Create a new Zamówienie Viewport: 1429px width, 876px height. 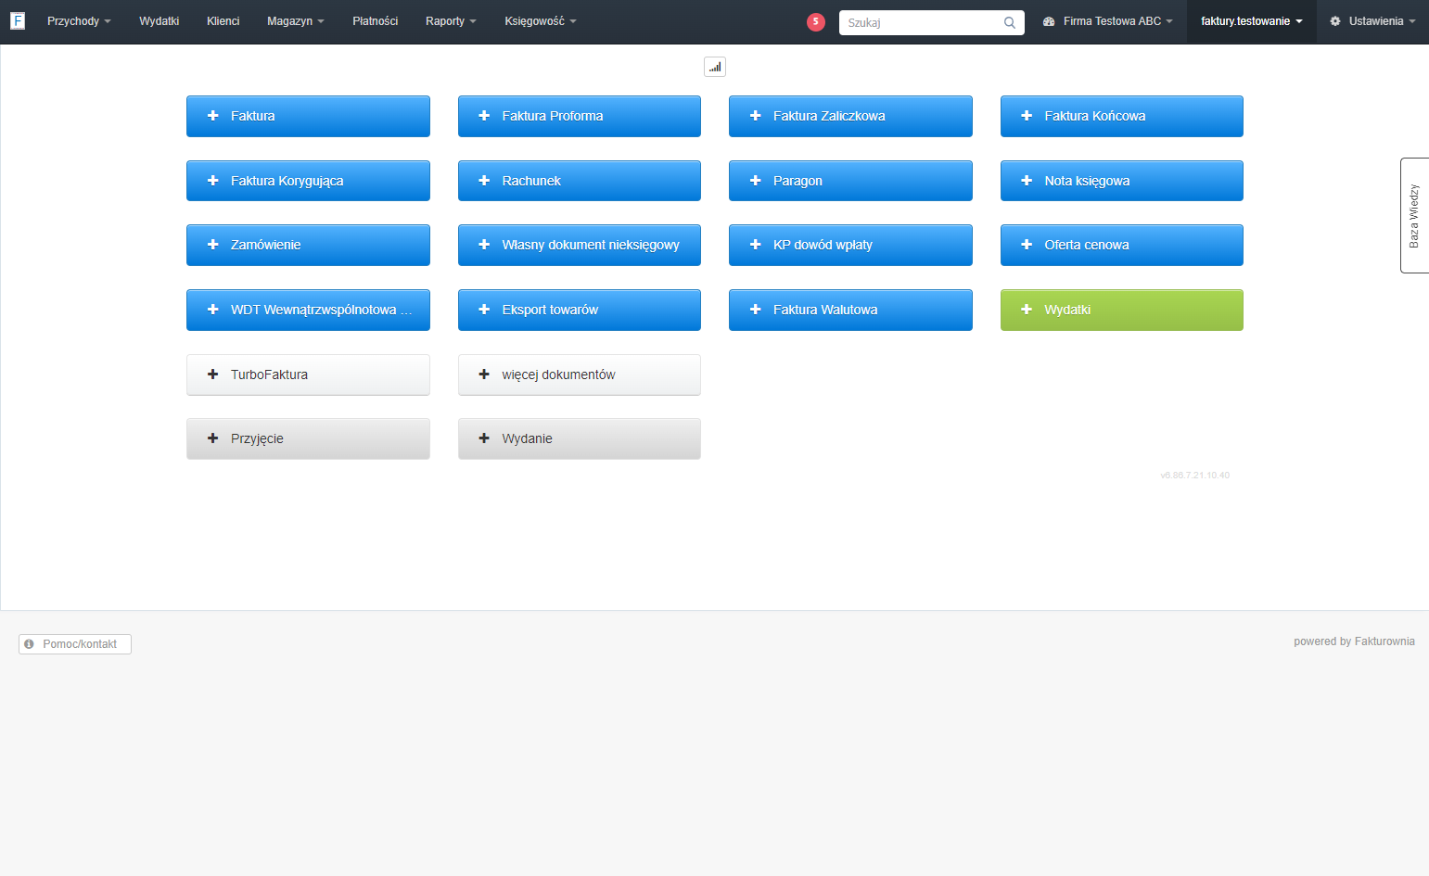pos(308,245)
